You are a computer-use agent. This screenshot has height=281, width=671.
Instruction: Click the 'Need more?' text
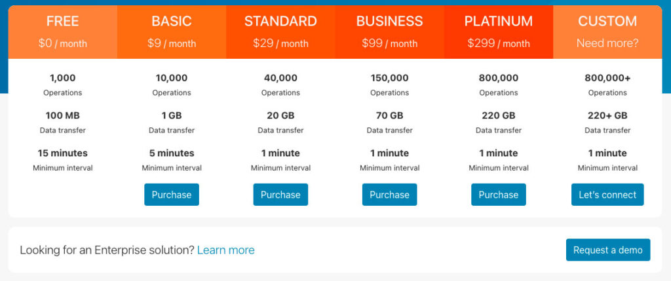pyautogui.click(x=607, y=43)
